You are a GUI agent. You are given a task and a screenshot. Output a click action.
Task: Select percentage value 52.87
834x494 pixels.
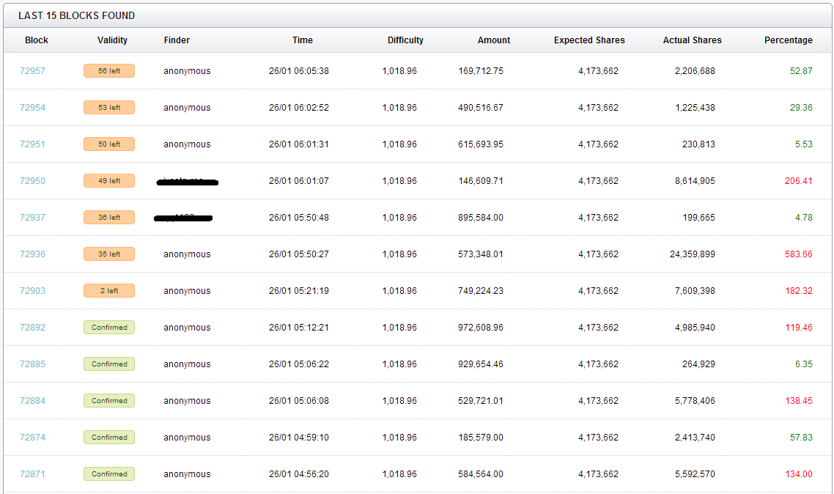(801, 70)
